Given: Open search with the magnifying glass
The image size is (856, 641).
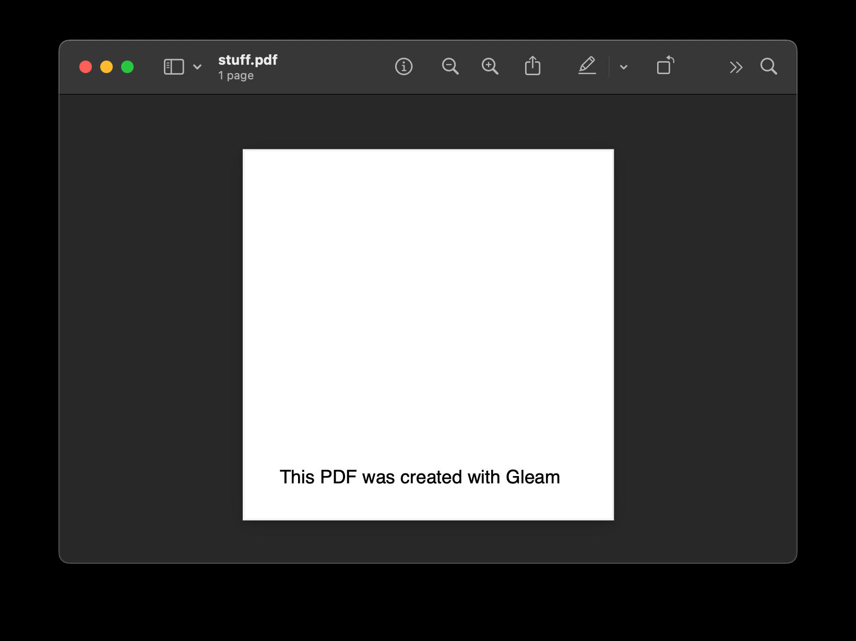Looking at the screenshot, I should tap(768, 67).
